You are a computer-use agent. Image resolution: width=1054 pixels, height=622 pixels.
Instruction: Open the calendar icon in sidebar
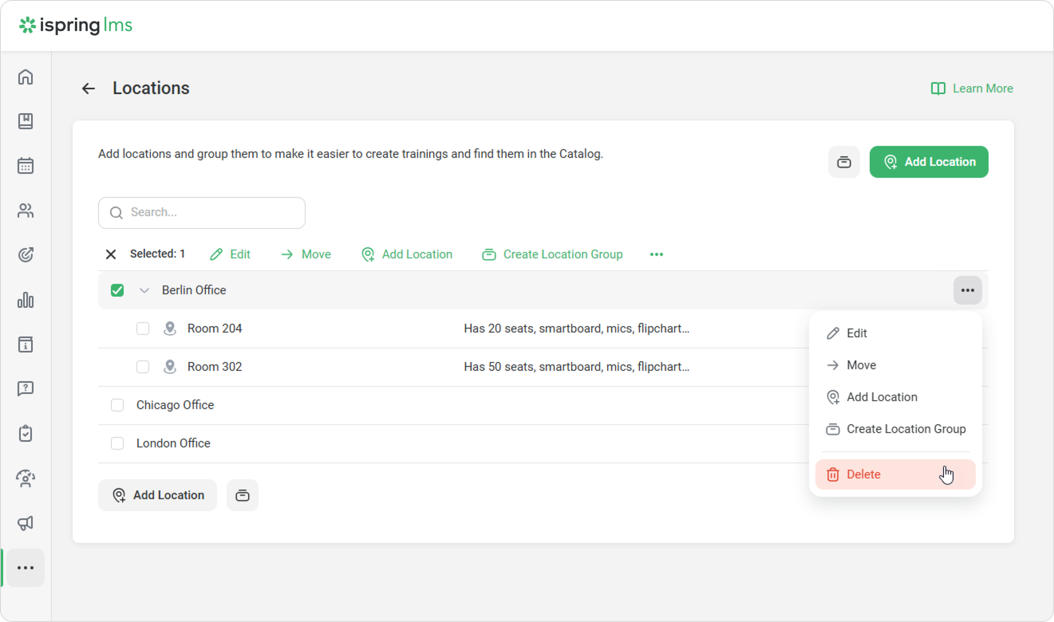pos(26,166)
